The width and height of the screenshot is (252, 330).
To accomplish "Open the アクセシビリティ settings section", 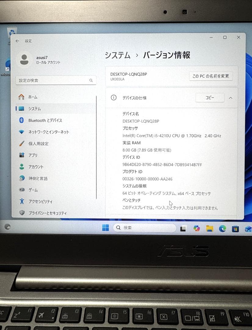I will [41, 202].
